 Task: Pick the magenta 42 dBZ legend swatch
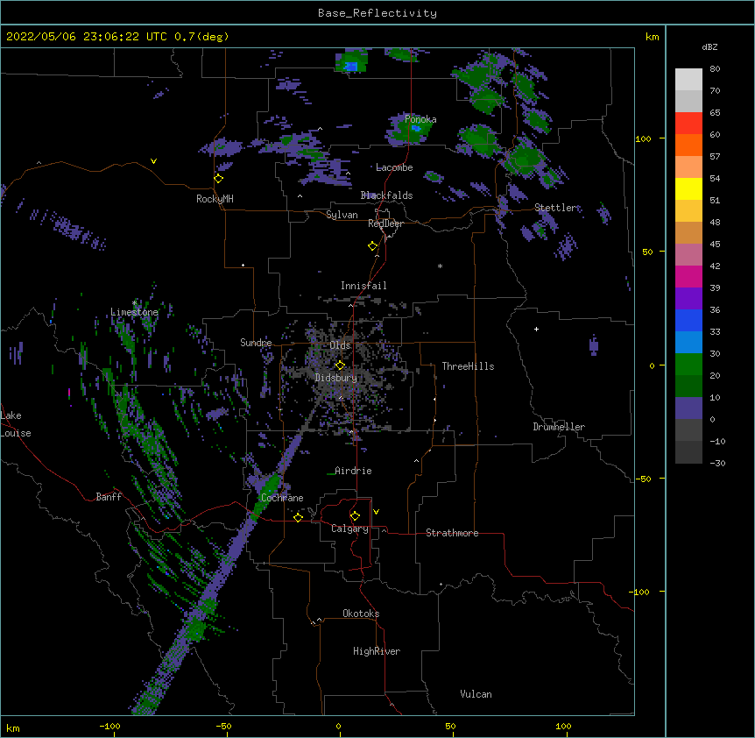(x=688, y=276)
